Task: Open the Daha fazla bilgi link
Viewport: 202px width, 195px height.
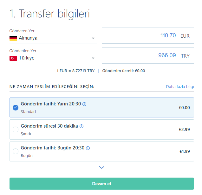Action: tap(180, 87)
